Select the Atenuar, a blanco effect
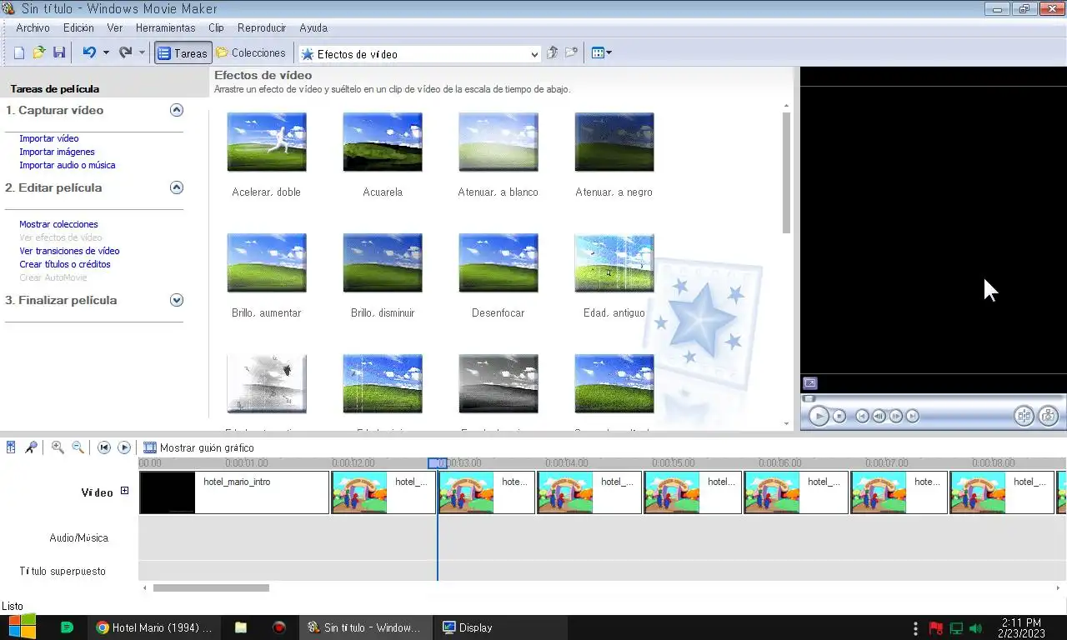 tap(498, 142)
